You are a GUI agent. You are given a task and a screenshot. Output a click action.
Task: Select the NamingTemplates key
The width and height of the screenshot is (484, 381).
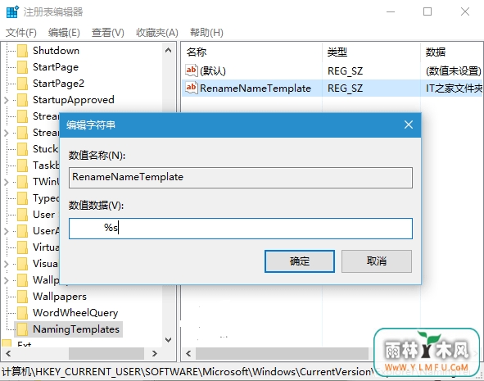(76, 329)
